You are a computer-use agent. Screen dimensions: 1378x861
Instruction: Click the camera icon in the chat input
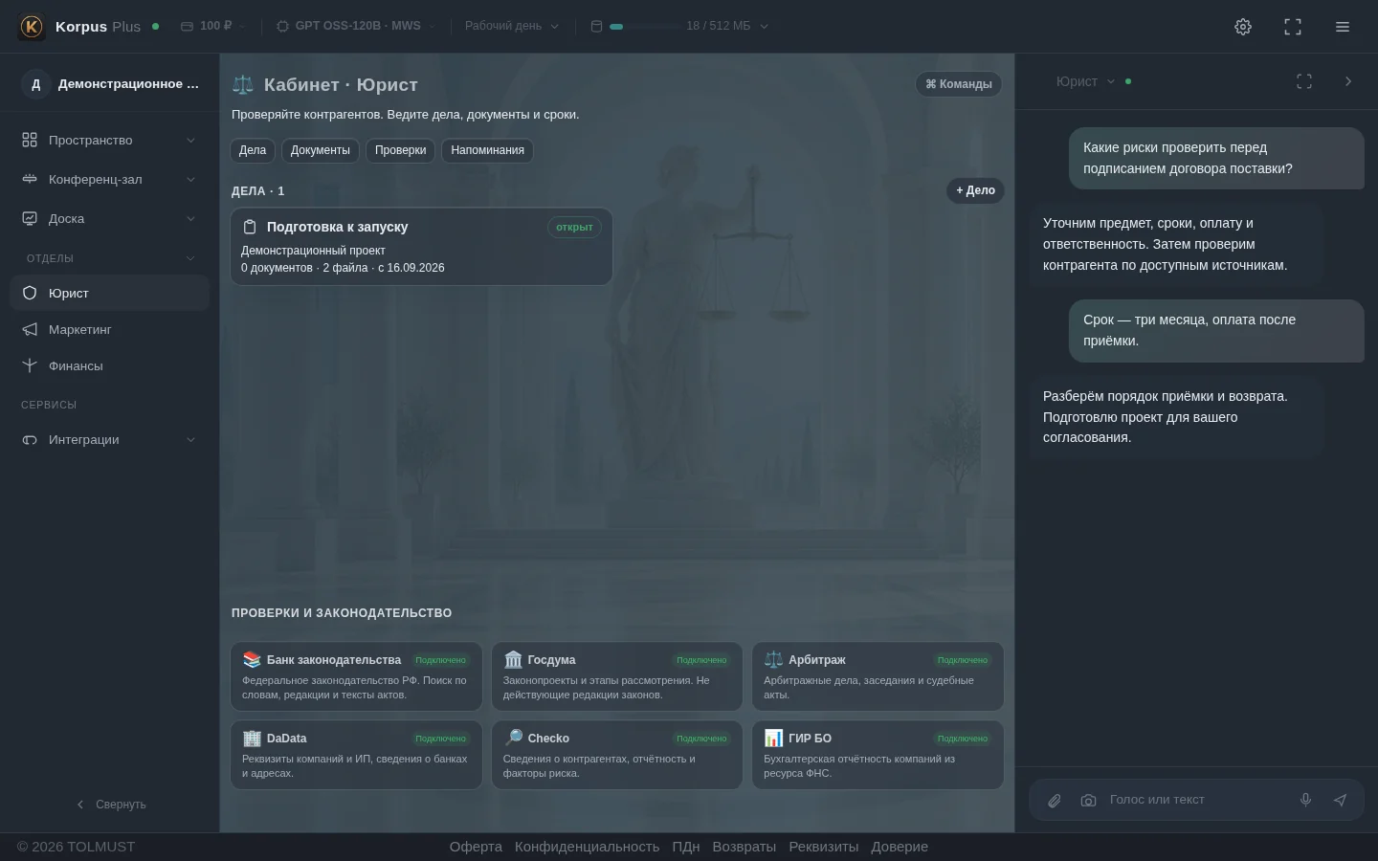click(x=1088, y=801)
